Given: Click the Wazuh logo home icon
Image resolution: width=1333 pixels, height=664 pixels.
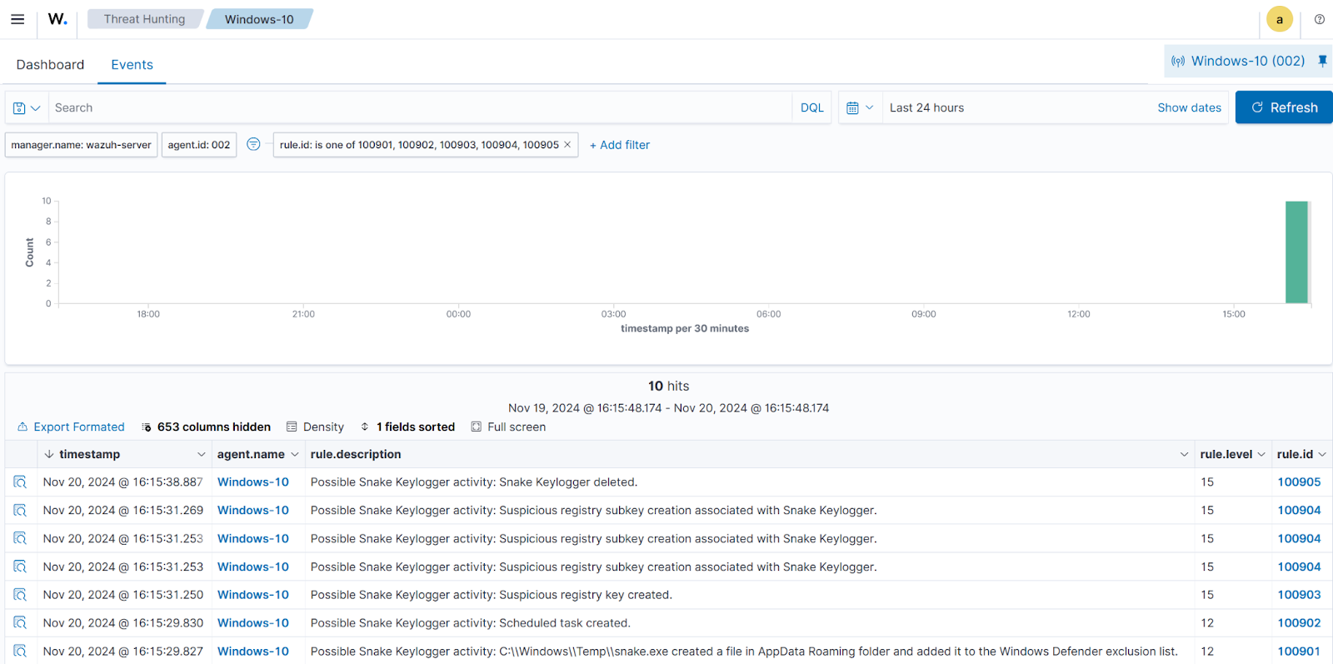Looking at the screenshot, I should click(x=57, y=19).
